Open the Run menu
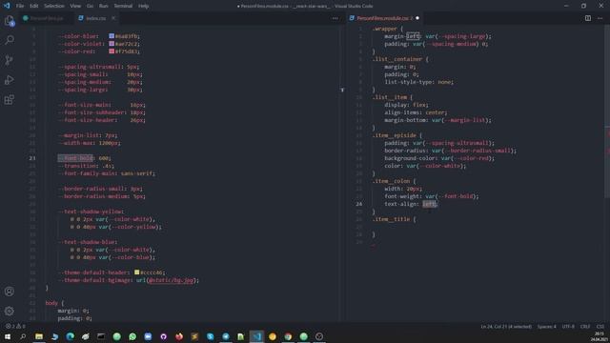Viewport: 610px width, 343px height. (x=104, y=6)
